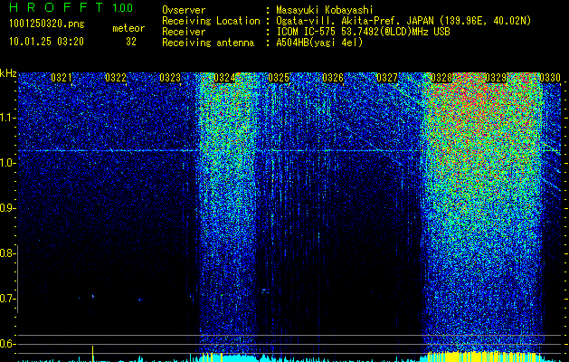
Task: Click the A504HB(yagi 4el) antenna text
Action: click(319, 43)
